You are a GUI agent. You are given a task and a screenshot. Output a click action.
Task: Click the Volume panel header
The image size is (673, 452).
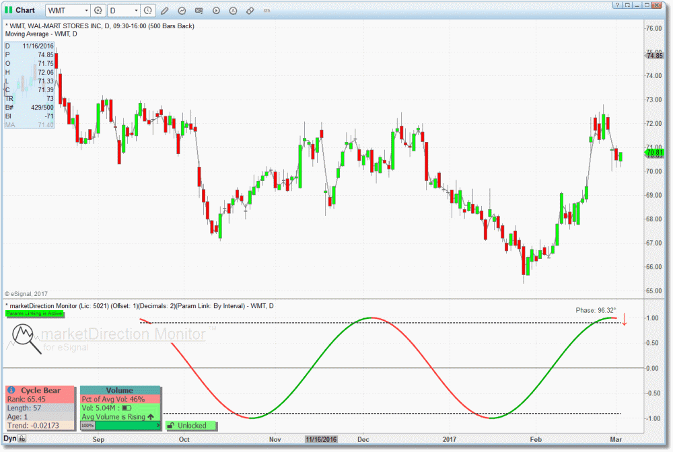click(120, 390)
